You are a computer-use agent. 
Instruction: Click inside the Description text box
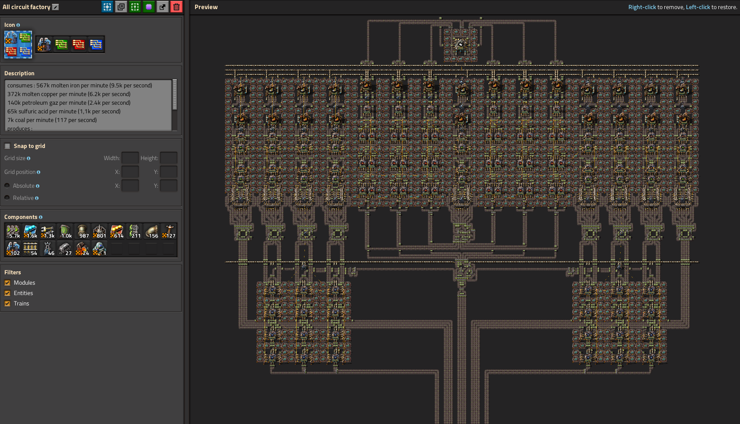(86, 104)
